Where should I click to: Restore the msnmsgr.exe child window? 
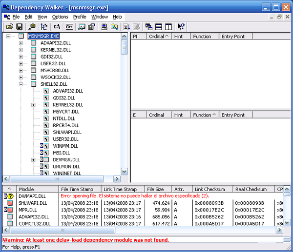(279, 17)
